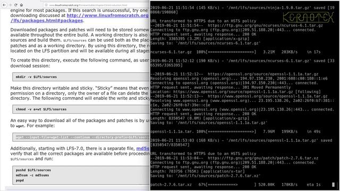Focus the linuxfromscratch.org address bar
340x191 pixels.
tap(96, 5)
